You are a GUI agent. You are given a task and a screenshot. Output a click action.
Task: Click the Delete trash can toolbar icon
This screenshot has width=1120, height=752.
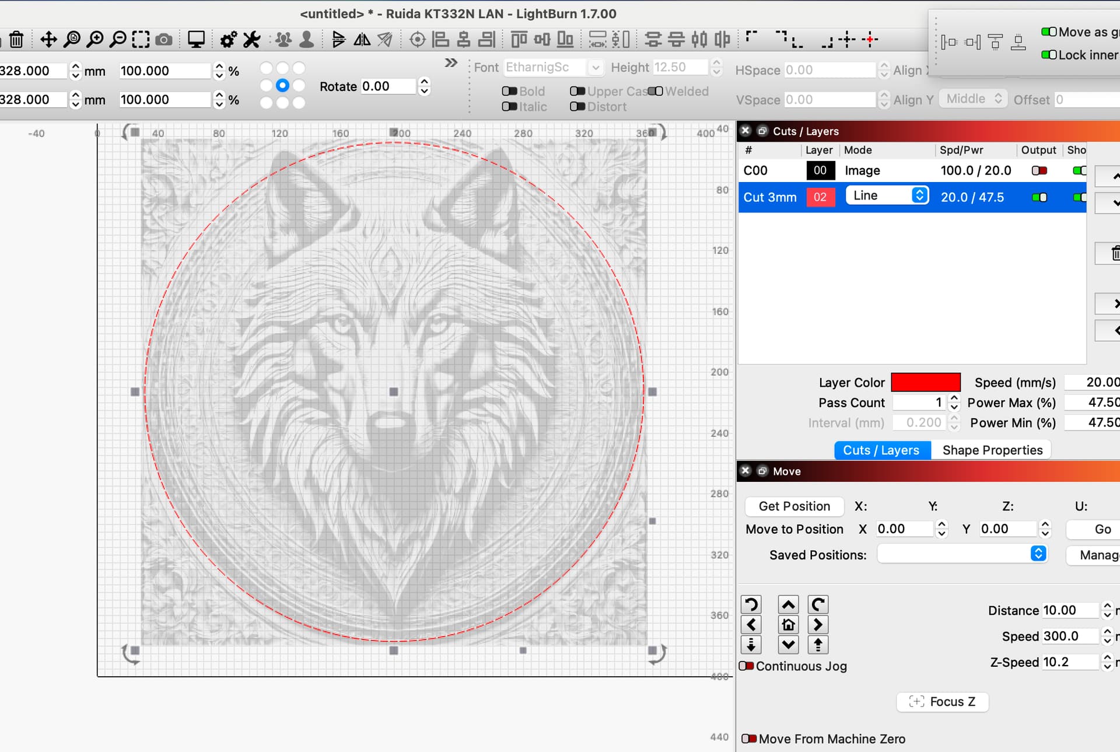pyautogui.click(x=16, y=40)
